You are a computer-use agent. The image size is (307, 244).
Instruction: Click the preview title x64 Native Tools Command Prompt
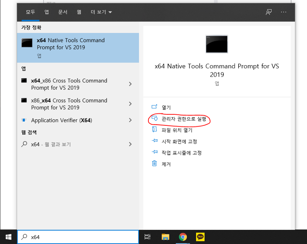tap(217, 70)
